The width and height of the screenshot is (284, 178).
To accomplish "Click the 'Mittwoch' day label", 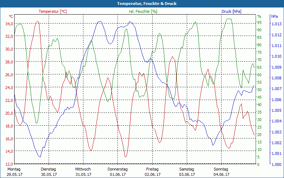I will 83,169.
